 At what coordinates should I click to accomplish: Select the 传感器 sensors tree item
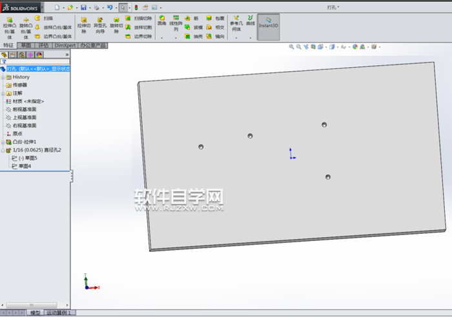coord(17,85)
